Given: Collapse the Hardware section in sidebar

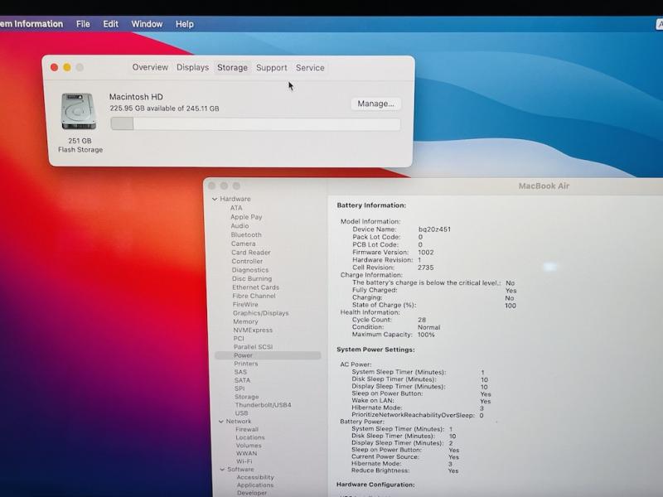Looking at the screenshot, I should (x=215, y=200).
